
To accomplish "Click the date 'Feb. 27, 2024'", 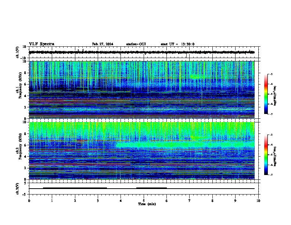I will (x=103, y=44).
